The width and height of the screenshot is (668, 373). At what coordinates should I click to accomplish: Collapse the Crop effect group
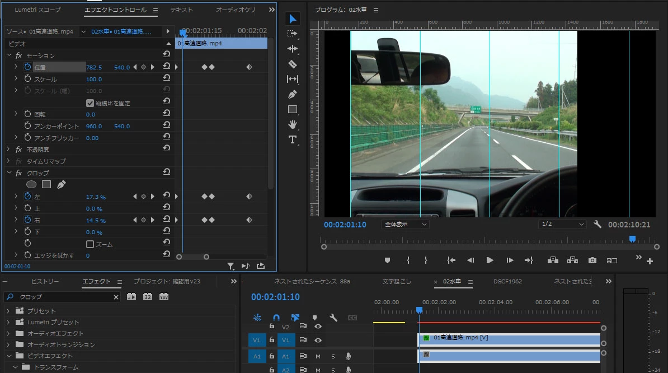pos(9,173)
